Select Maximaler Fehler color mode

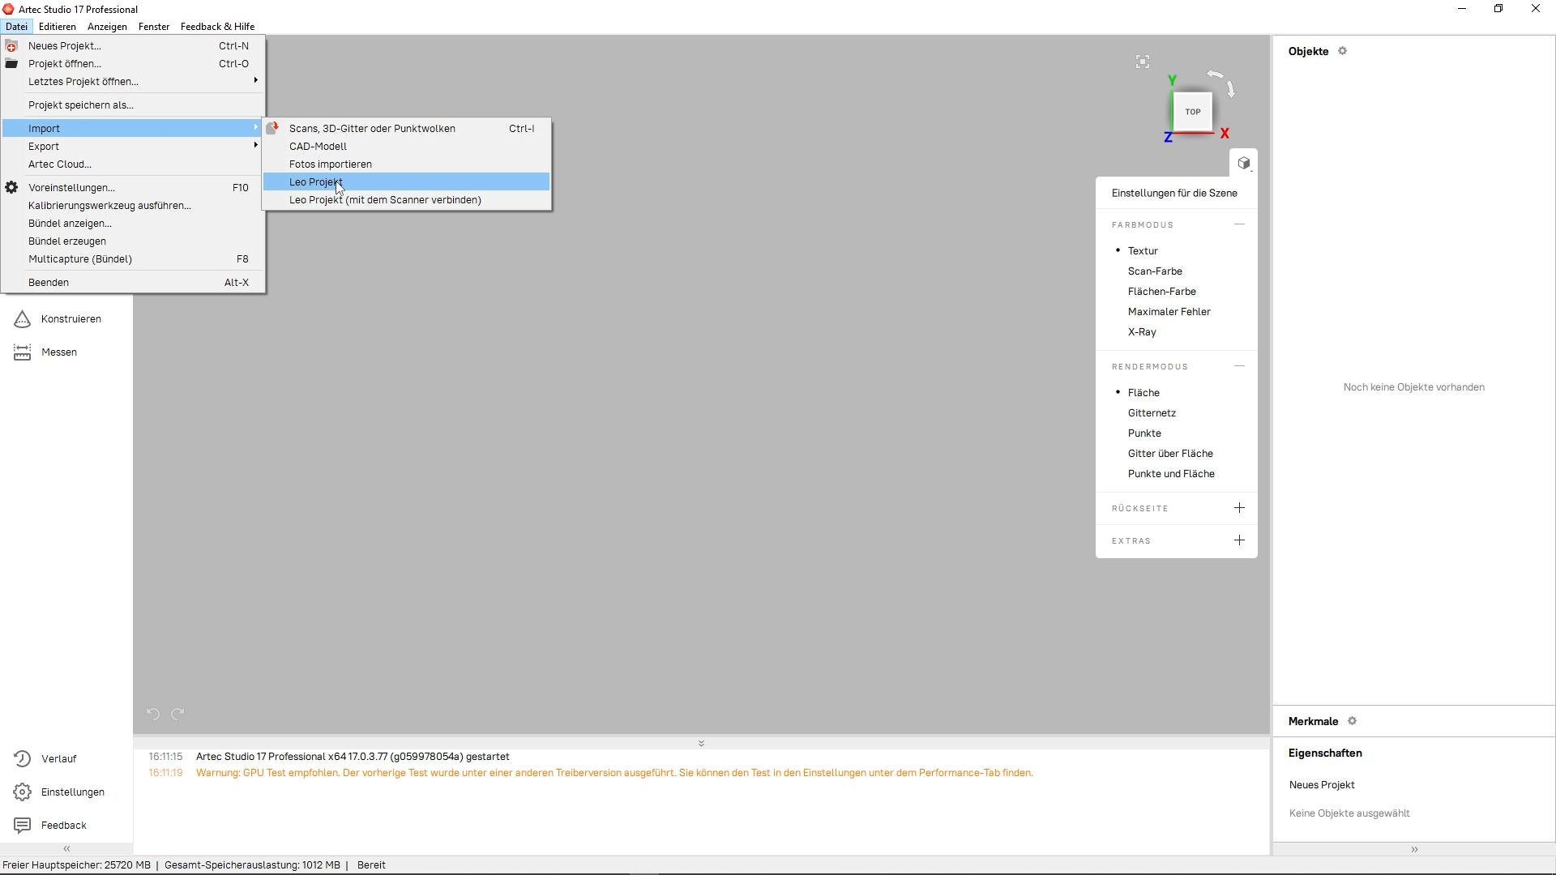click(1169, 312)
